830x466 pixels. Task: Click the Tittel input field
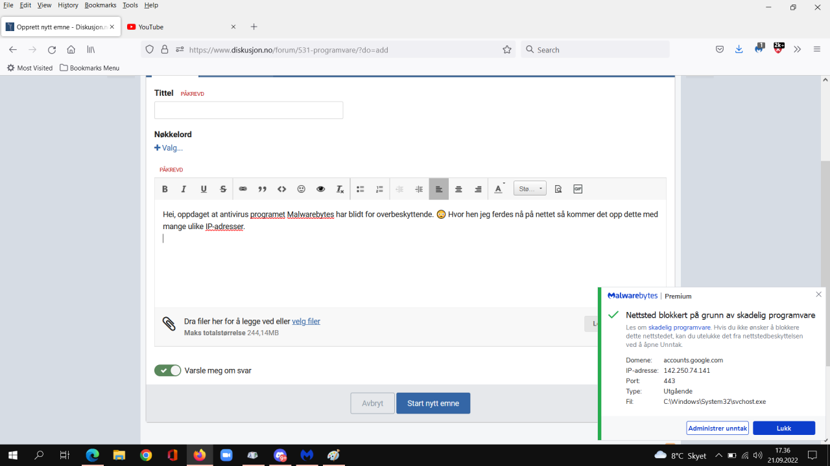coord(248,110)
